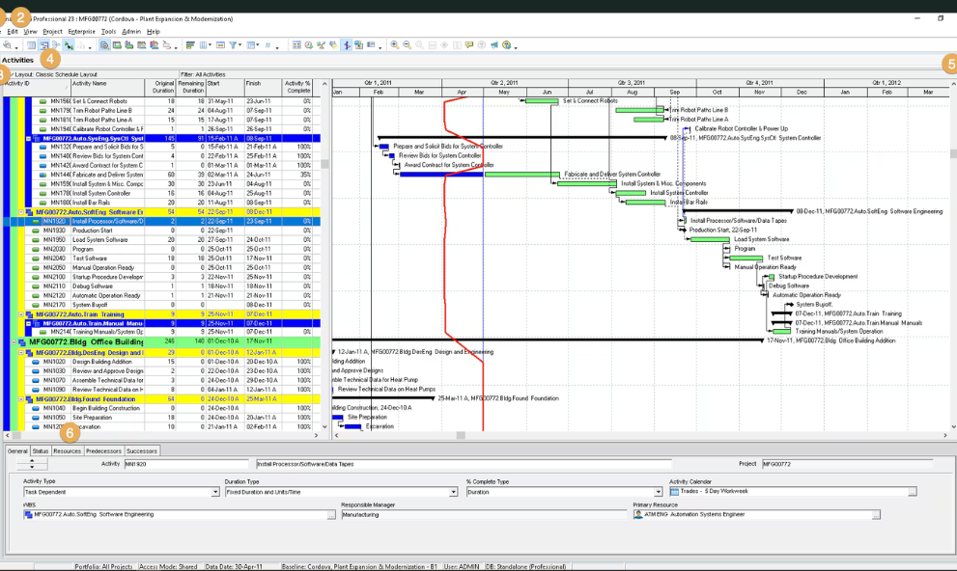
Task: Click the Level Resources icon
Action: (321, 45)
